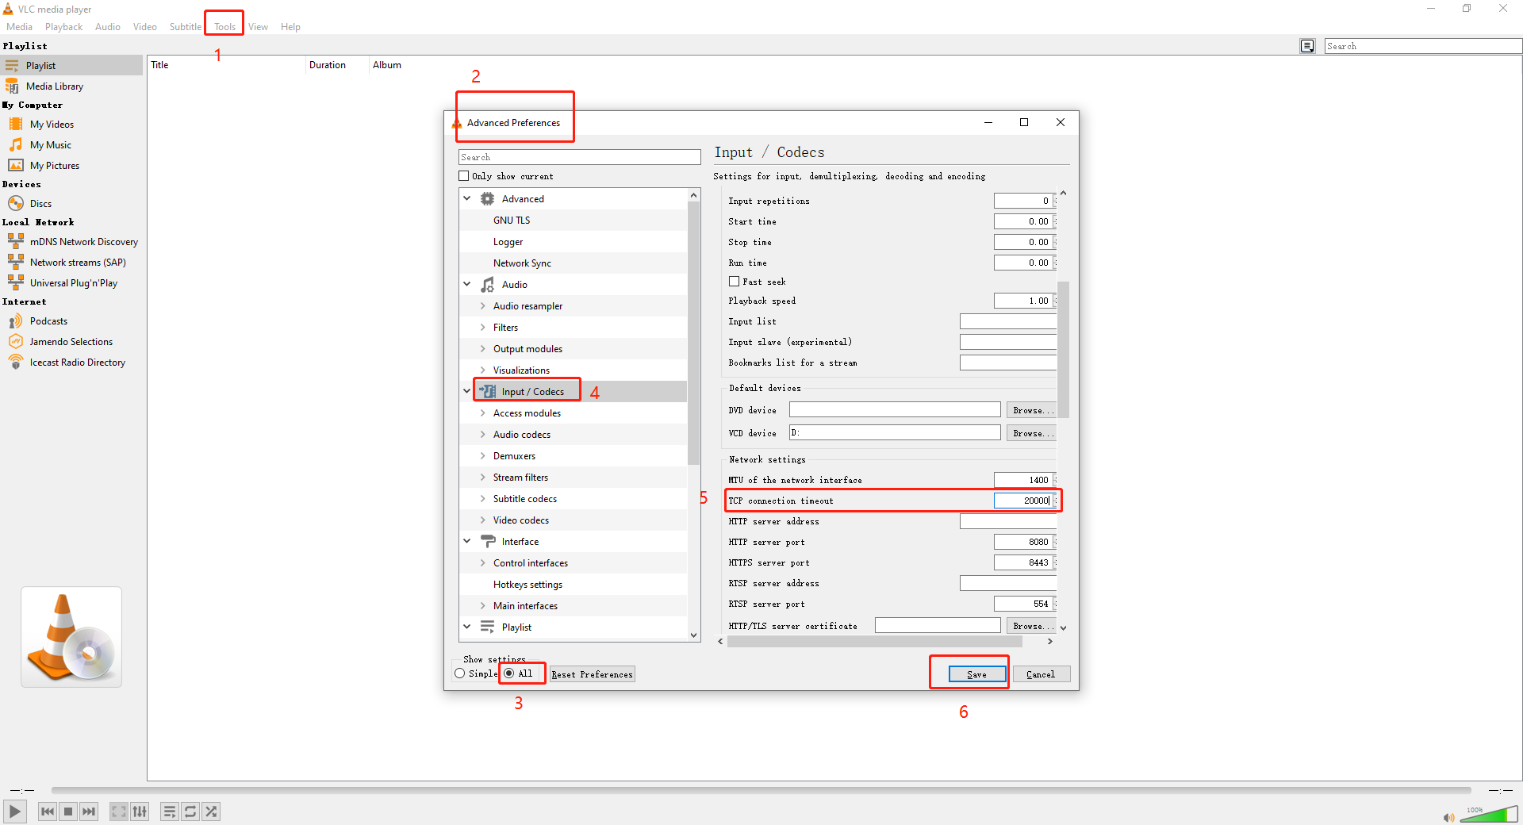Screen dimensions: 1523x825
Task: Click Browse for DVD device
Action: click(1031, 410)
